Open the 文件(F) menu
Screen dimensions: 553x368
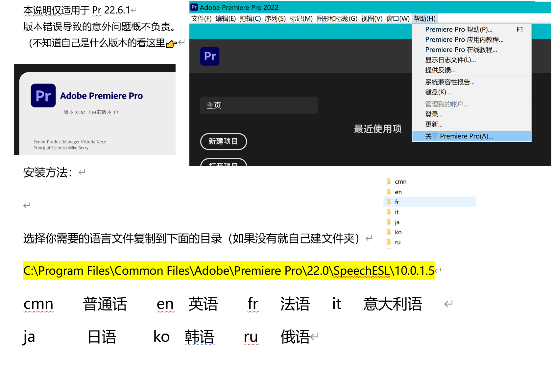tap(201, 19)
